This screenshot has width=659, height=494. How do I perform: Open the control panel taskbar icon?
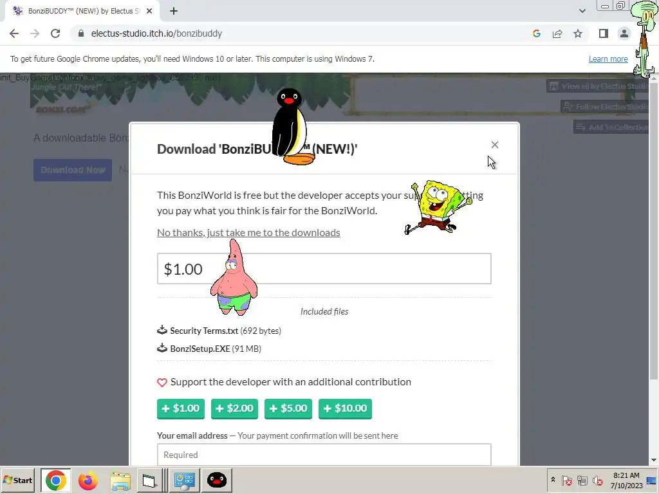(x=185, y=480)
